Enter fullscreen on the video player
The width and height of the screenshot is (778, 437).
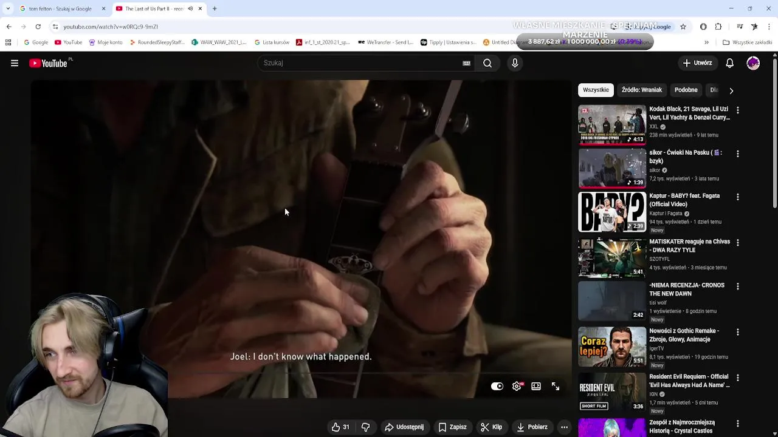(556, 387)
